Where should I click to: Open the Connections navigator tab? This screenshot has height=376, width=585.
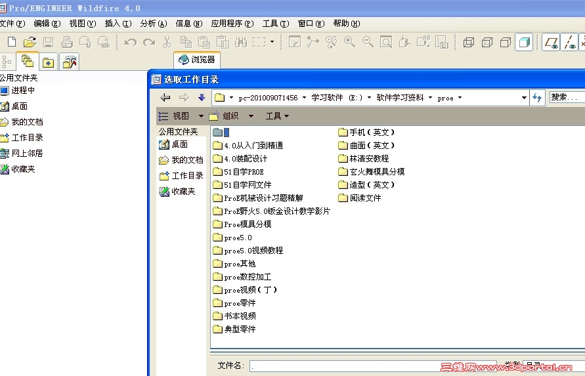coord(70,62)
